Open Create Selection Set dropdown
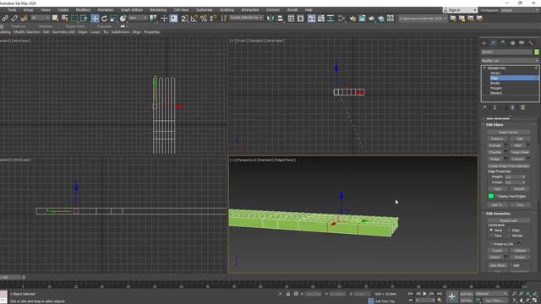This screenshot has width=541, height=304. (x=246, y=18)
